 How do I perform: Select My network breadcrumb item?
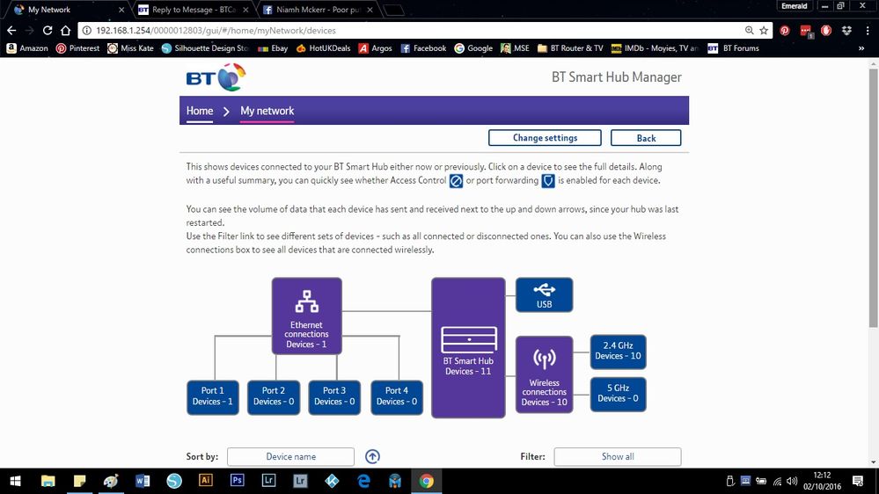[267, 111]
